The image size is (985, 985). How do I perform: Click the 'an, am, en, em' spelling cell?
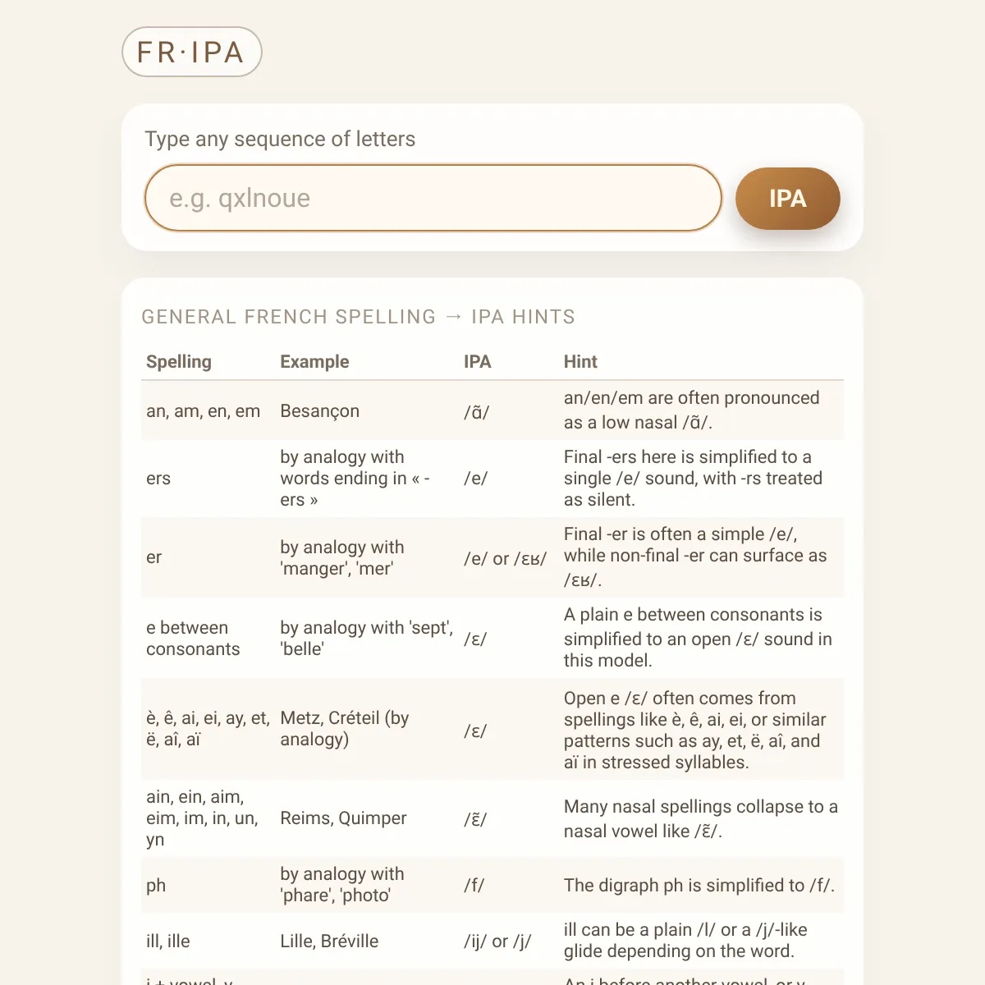[x=204, y=411]
